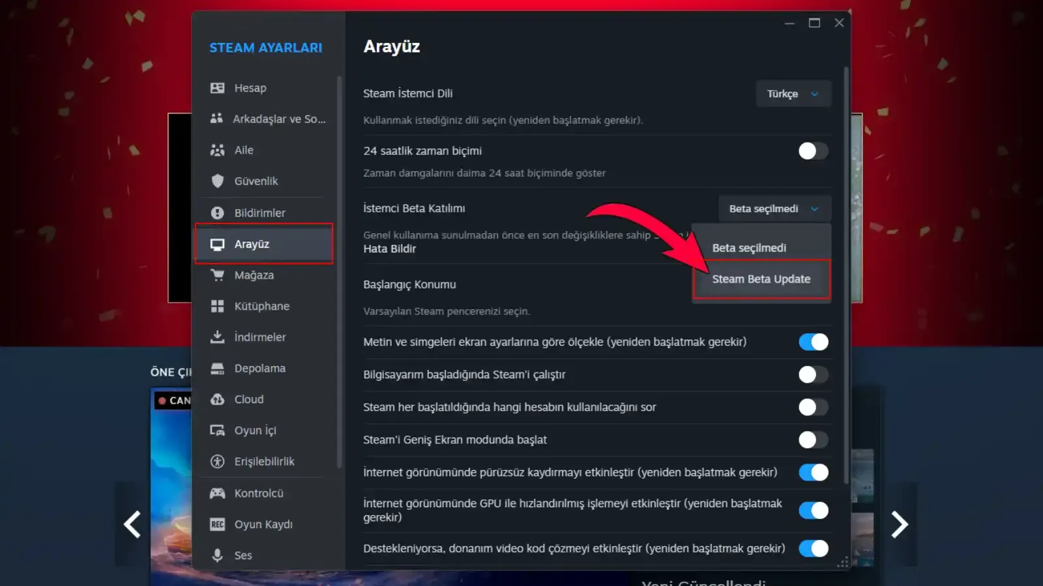Enable 24 saatlik zaman biçimi
Image resolution: width=1043 pixels, height=586 pixels.
point(813,151)
